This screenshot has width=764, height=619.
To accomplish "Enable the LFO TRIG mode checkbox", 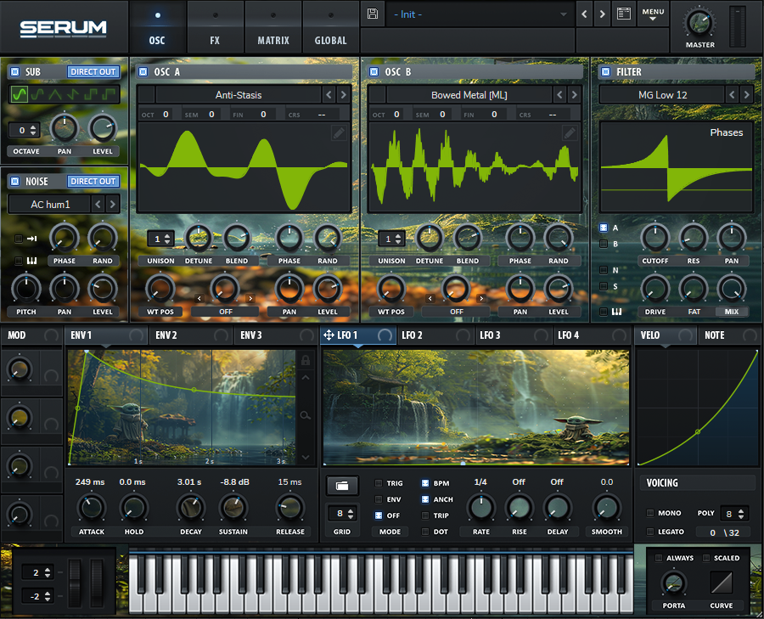I will (379, 483).
